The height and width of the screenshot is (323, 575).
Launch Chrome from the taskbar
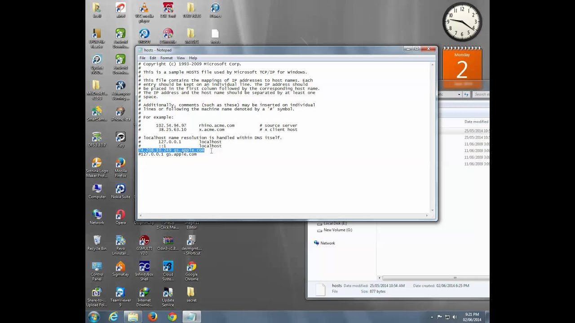(172, 317)
